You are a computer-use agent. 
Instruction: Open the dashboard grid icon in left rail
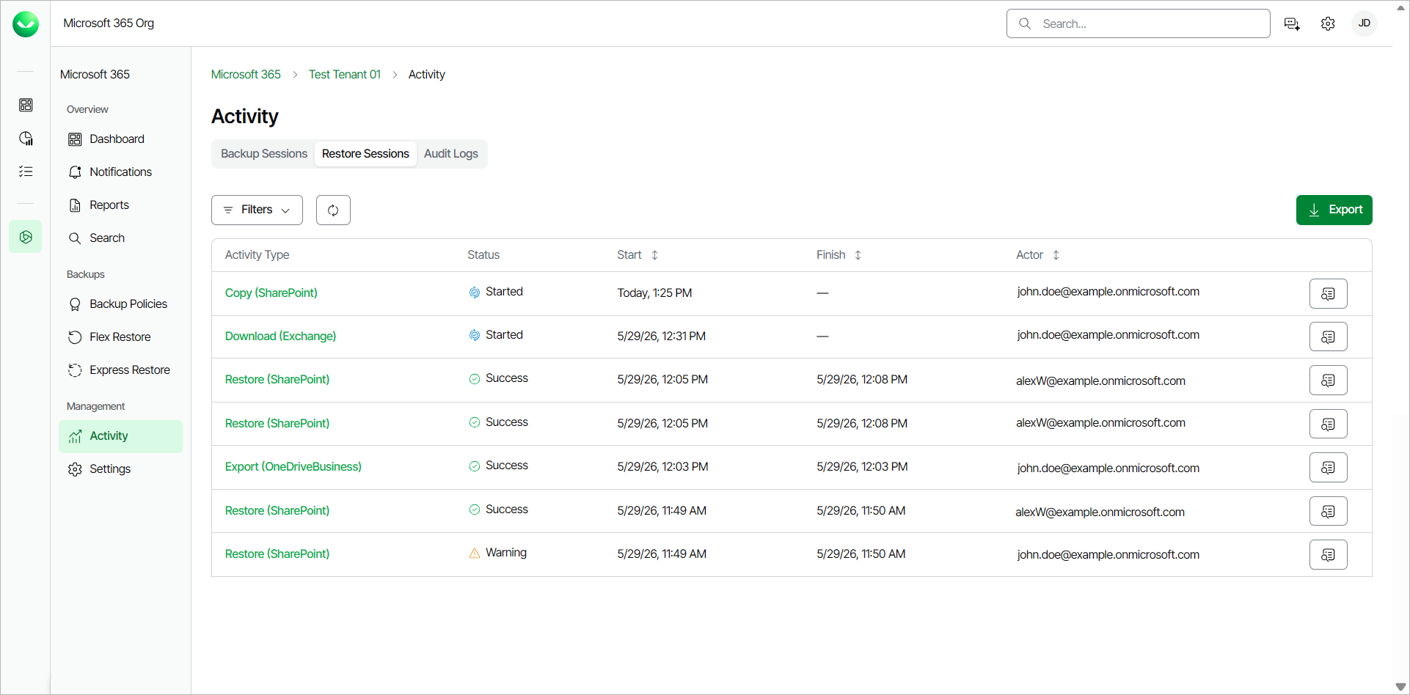click(x=26, y=105)
